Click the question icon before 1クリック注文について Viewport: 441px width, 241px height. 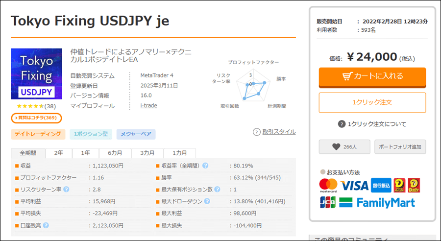(x=342, y=124)
